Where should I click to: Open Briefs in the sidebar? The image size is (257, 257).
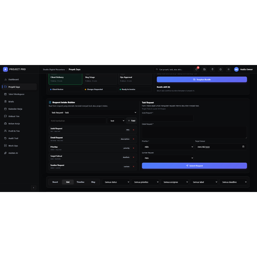(x=19, y=102)
